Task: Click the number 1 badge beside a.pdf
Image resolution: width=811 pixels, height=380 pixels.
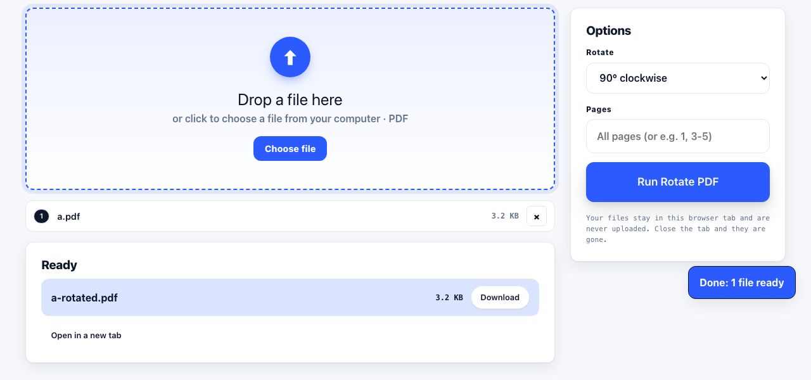Action: [41, 216]
